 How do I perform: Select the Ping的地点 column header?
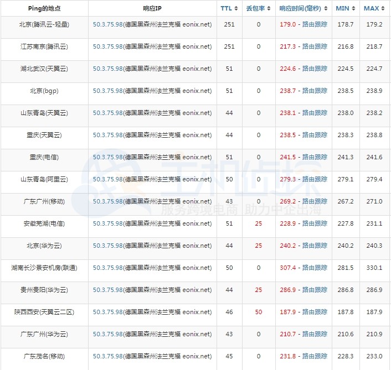coord(44,8)
